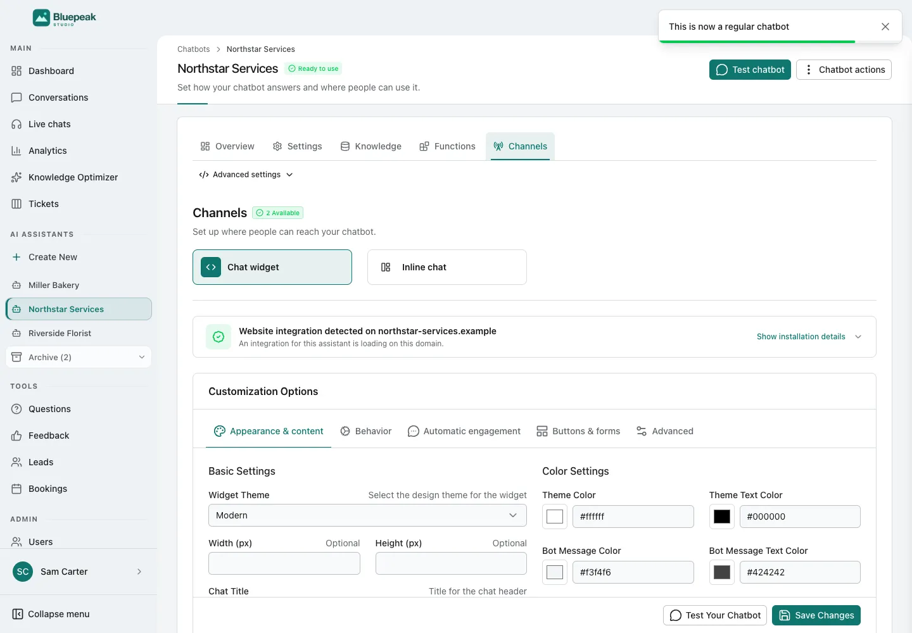Select the Riverside Florist assistant

(79, 333)
